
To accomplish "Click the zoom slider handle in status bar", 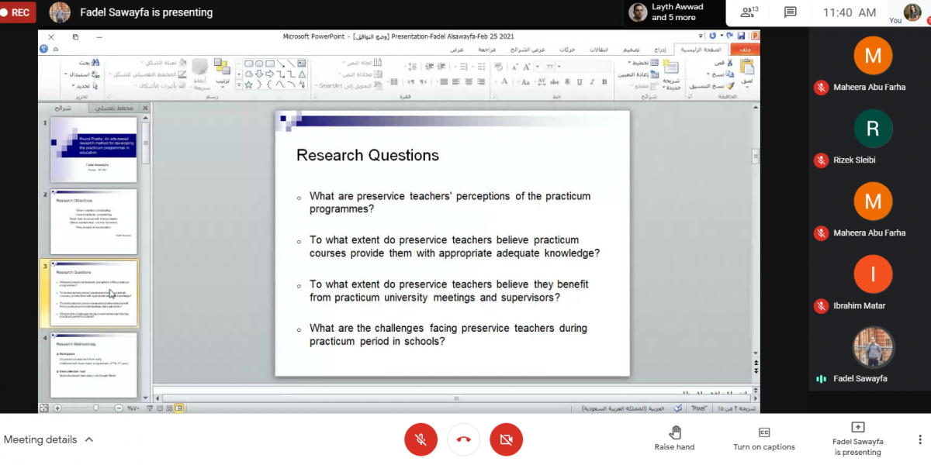I will click(95, 408).
